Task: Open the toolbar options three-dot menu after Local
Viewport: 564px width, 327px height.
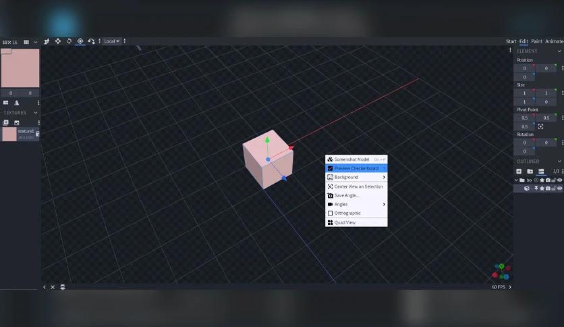Action: coord(125,41)
